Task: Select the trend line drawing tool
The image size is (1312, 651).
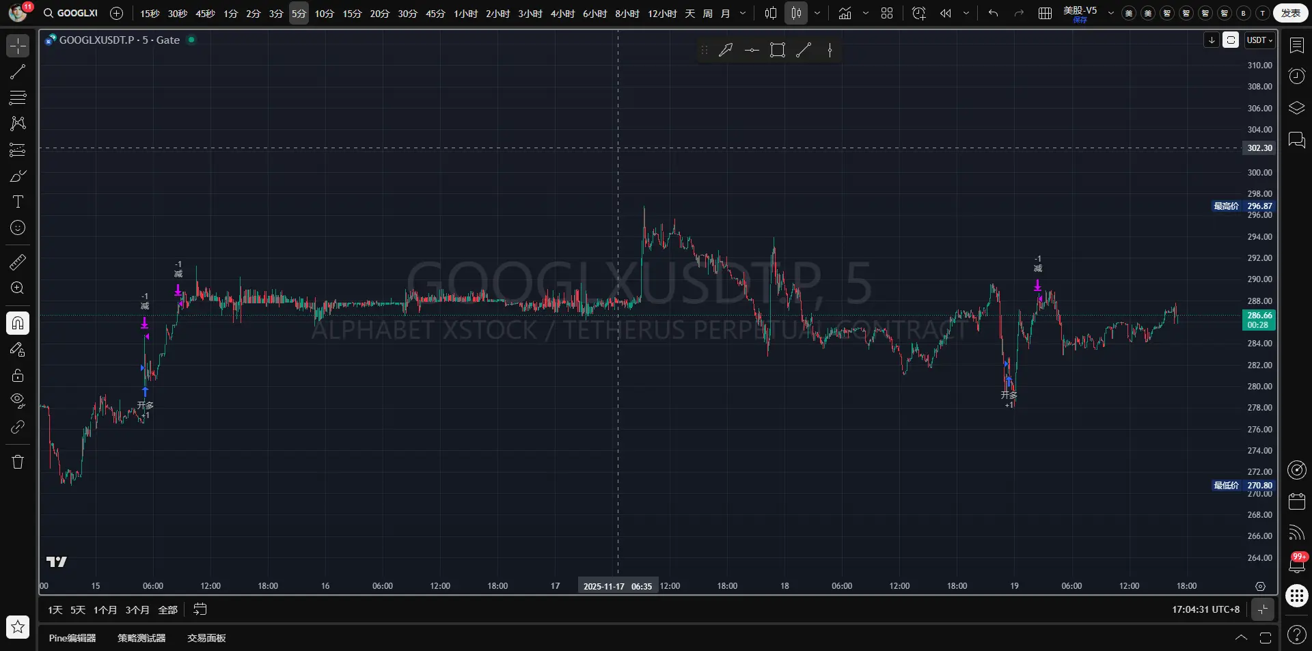Action: click(x=18, y=72)
